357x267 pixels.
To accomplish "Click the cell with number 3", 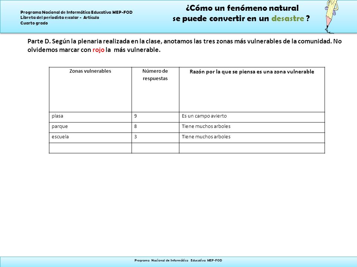I will 155,138.
